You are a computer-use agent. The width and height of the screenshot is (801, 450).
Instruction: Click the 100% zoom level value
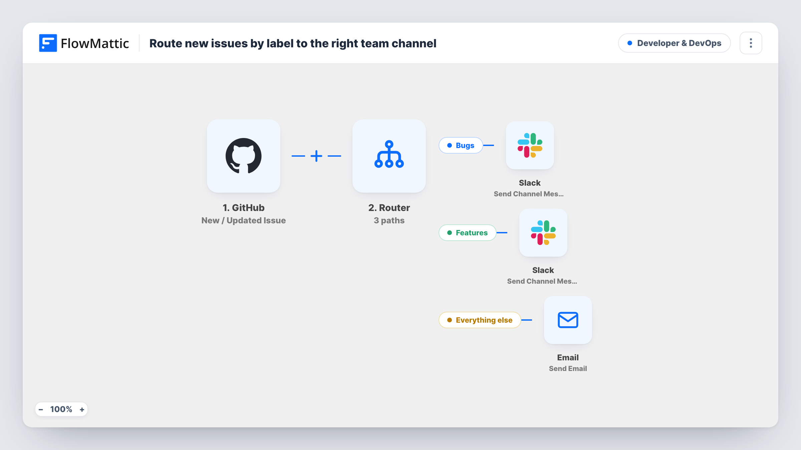(x=61, y=409)
